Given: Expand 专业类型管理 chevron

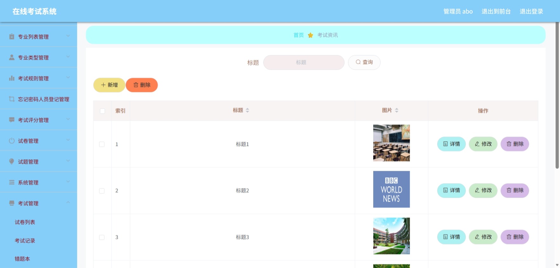Looking at the screenshot, I should point(68,57).
